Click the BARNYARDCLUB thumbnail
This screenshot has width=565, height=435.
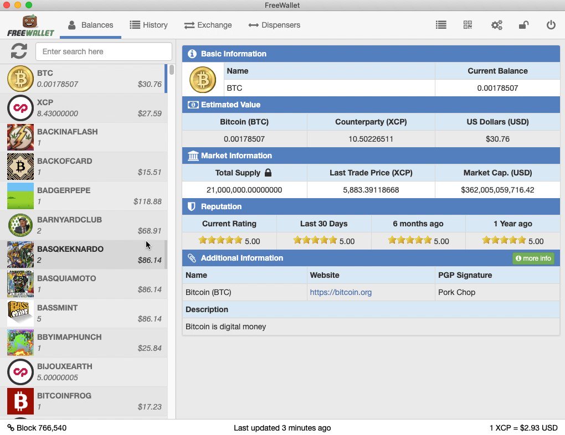pos(20,225)
